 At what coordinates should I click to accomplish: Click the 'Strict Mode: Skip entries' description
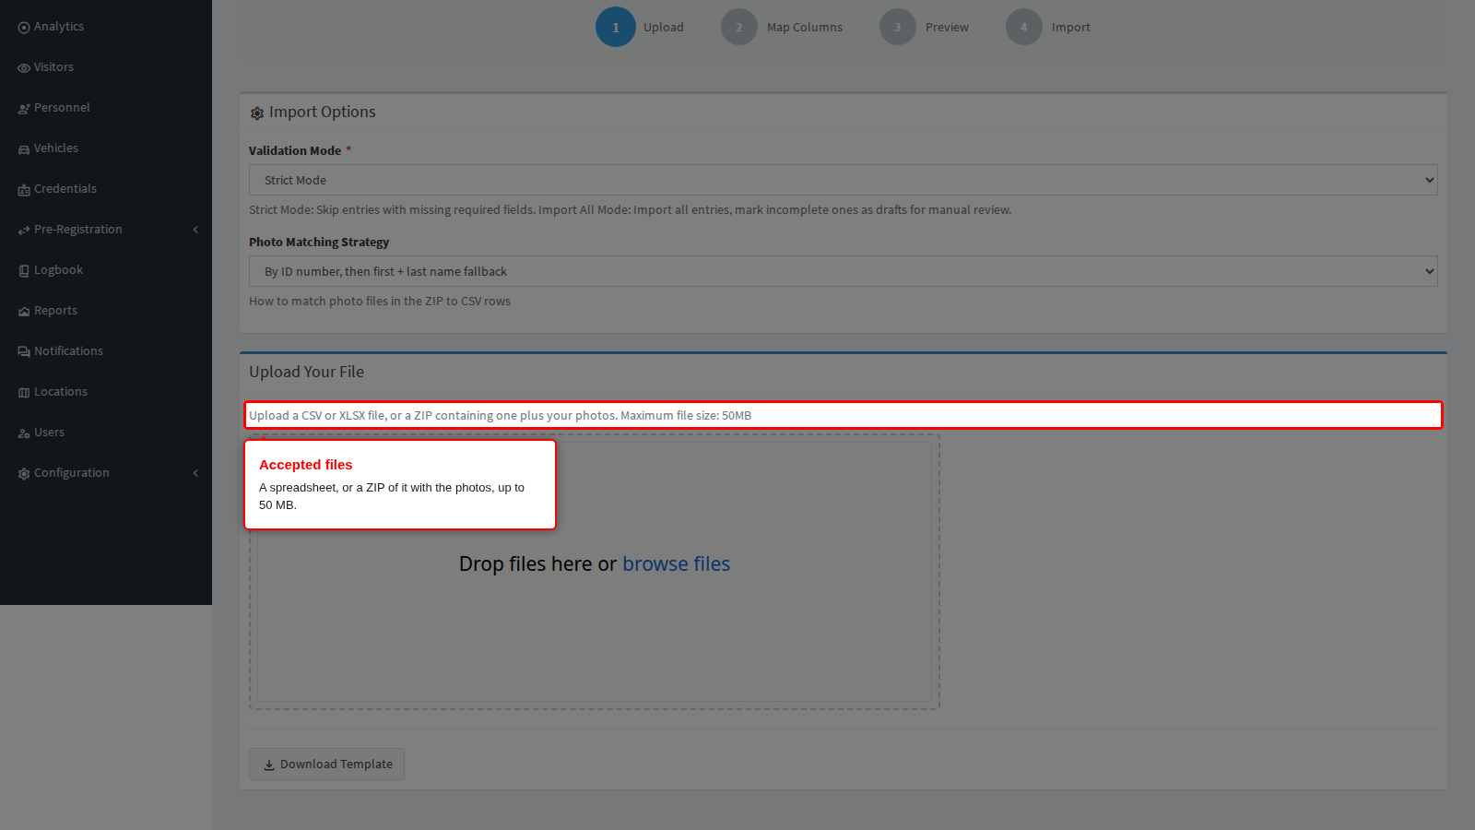pos(630,210)
